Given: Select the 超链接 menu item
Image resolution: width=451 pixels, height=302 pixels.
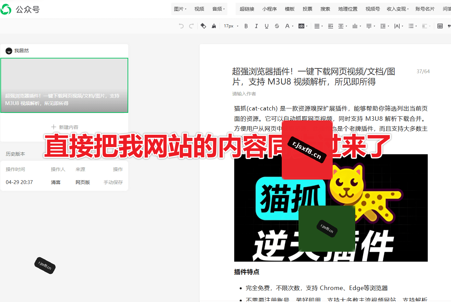Looking at the screenshot, I should (x=247, y=9).
